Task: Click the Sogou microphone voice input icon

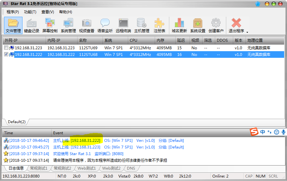Action: tap(283, 132)
